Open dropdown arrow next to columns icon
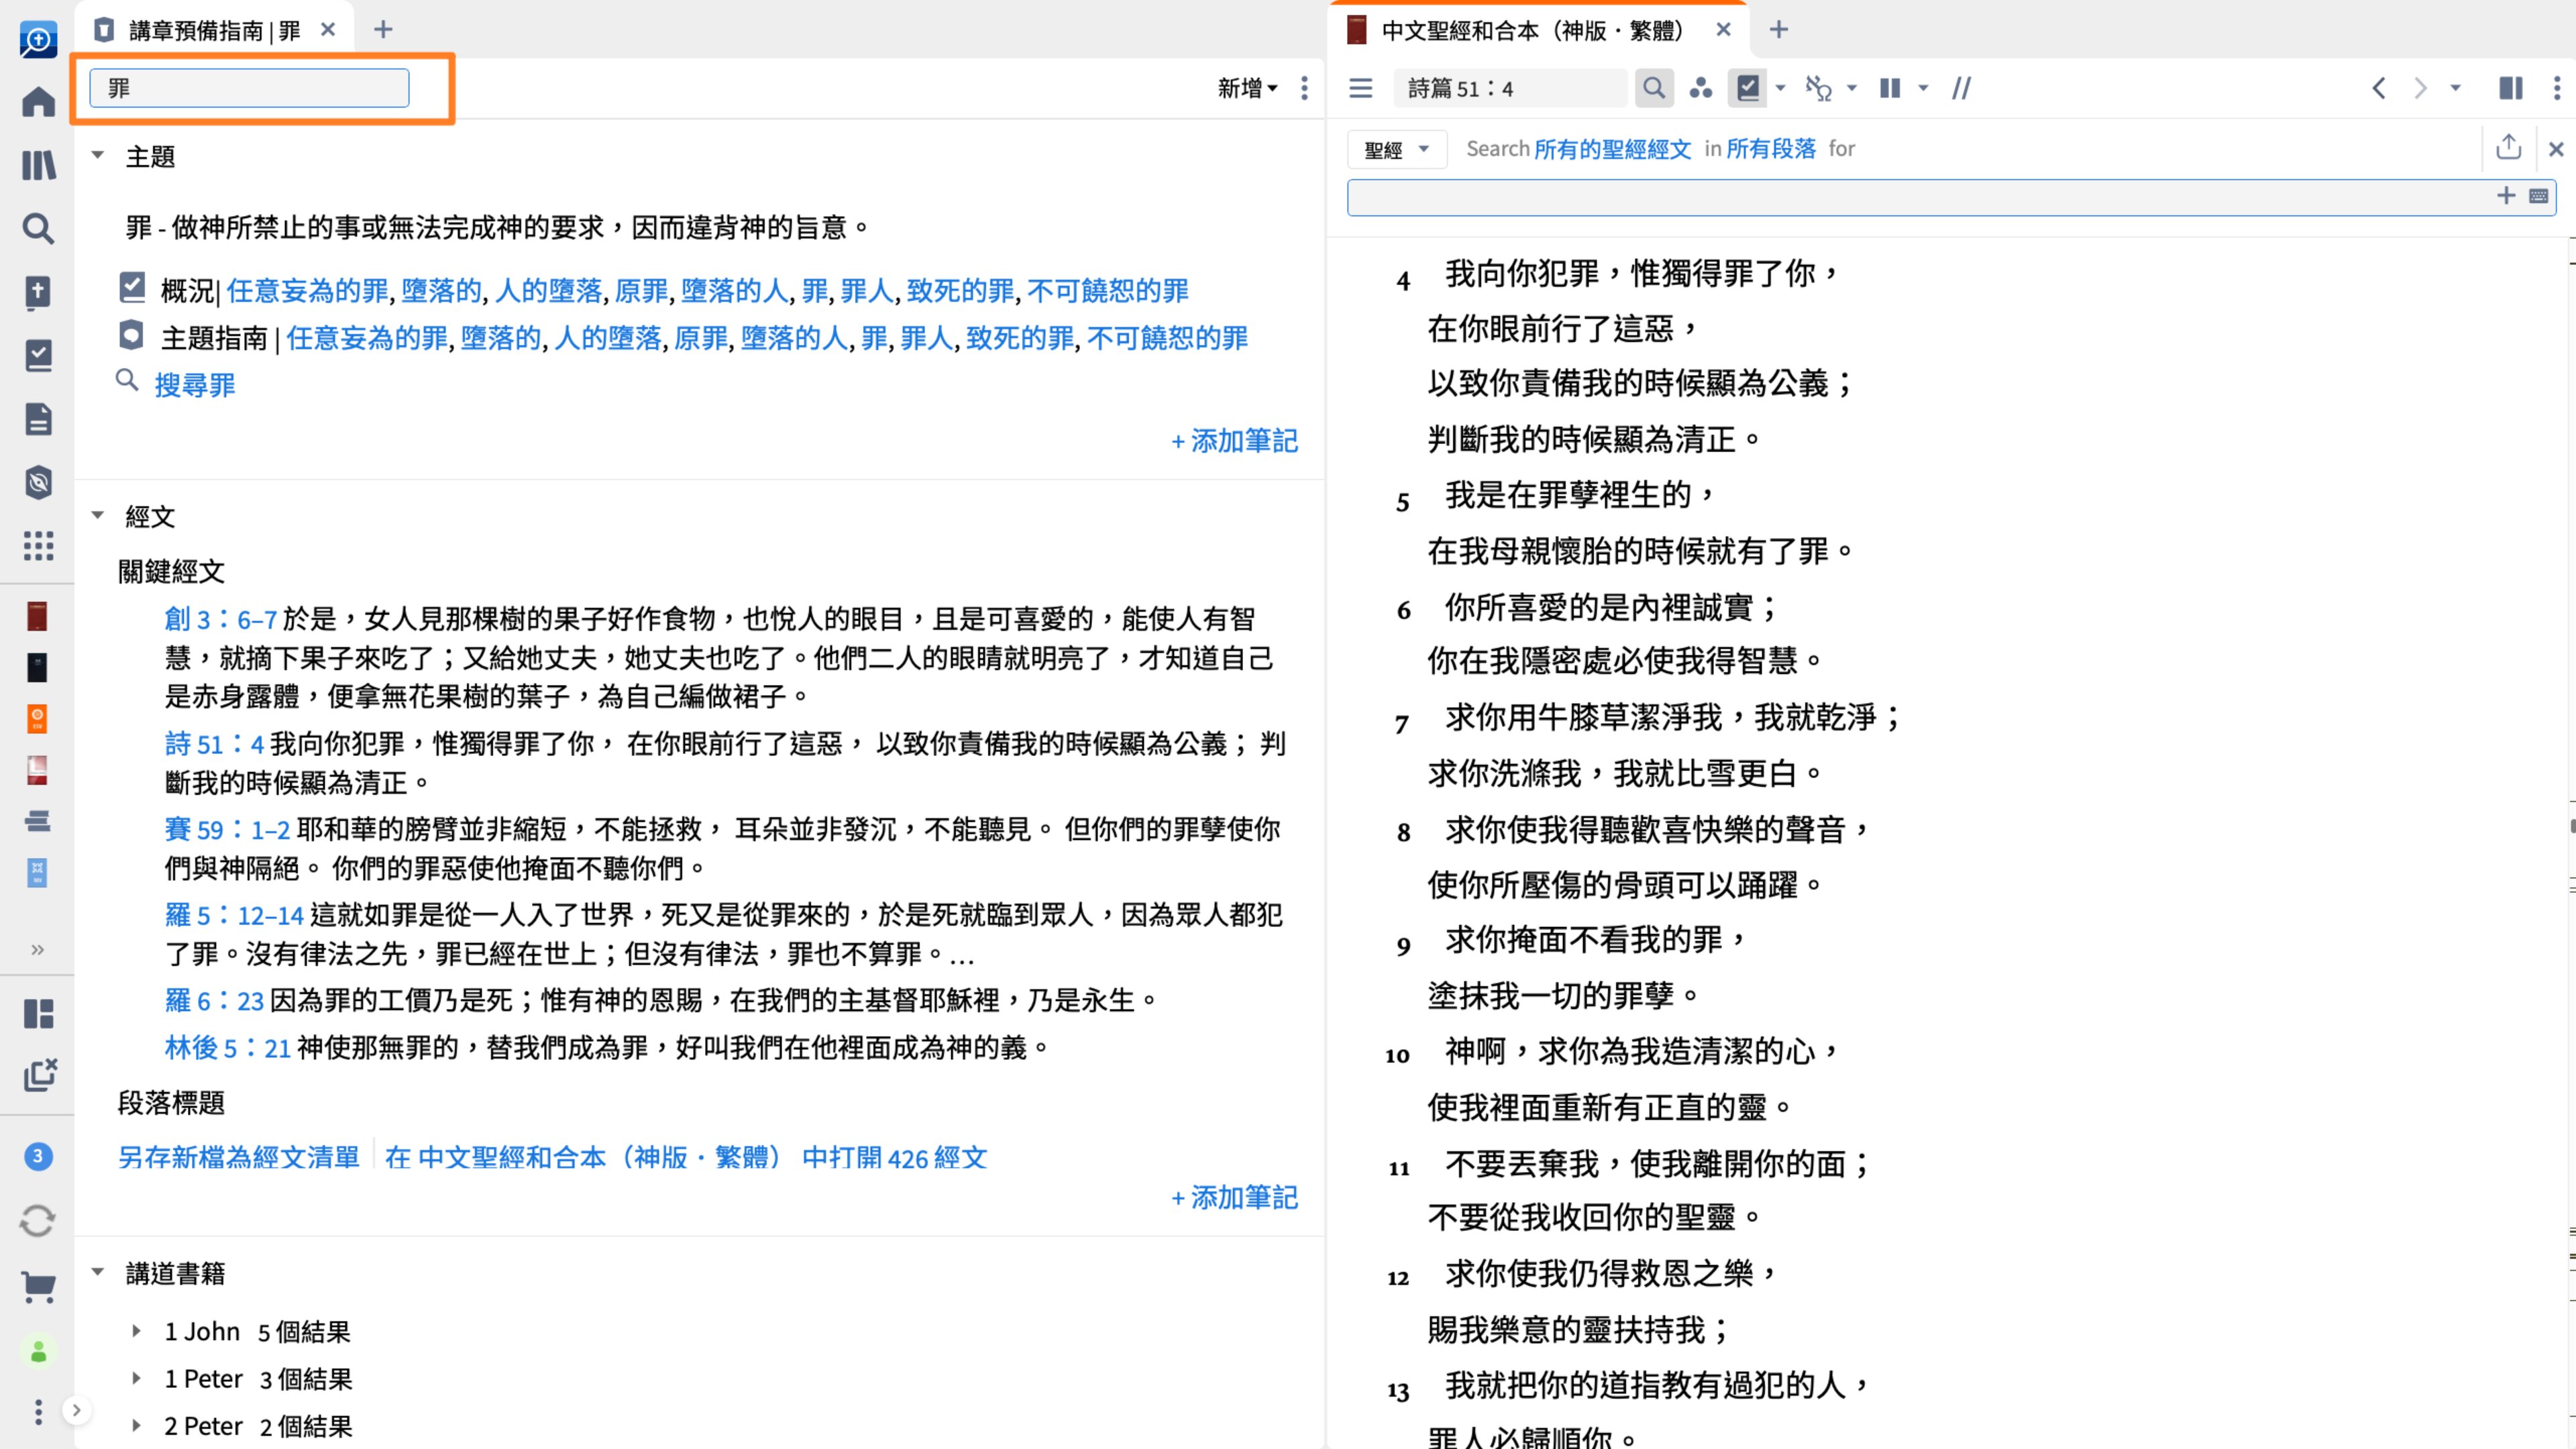2576x1449 pixels. point(1923,88)
